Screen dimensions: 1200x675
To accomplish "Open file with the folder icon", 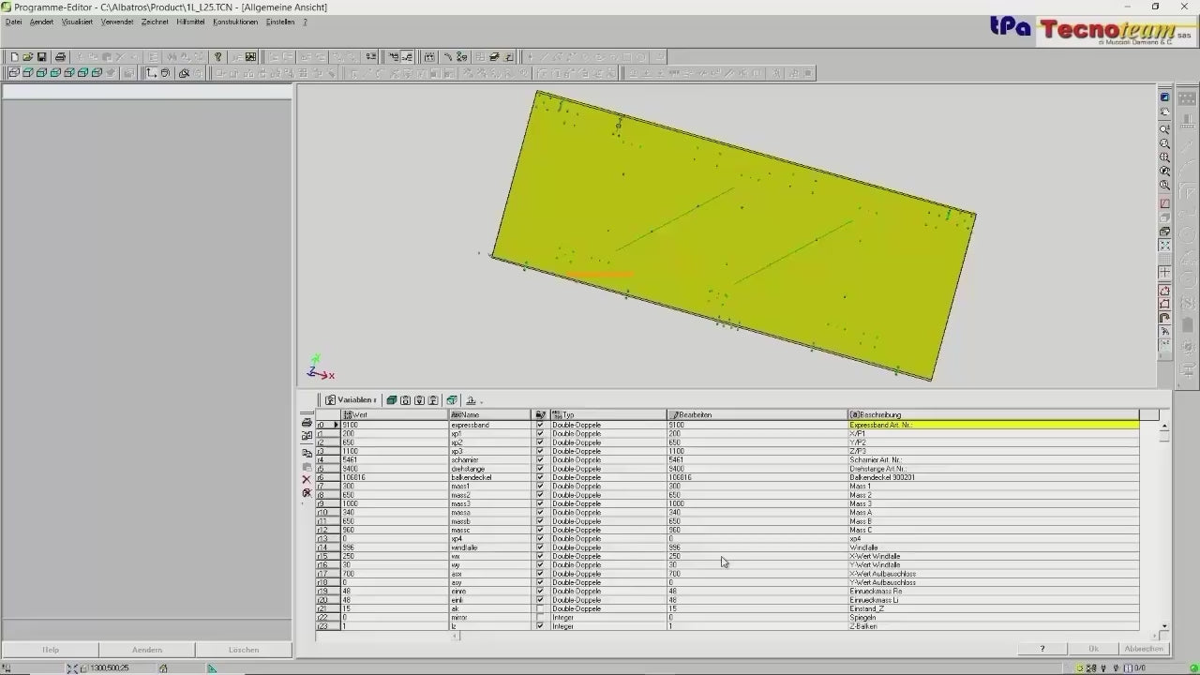I will coord(28,57).
